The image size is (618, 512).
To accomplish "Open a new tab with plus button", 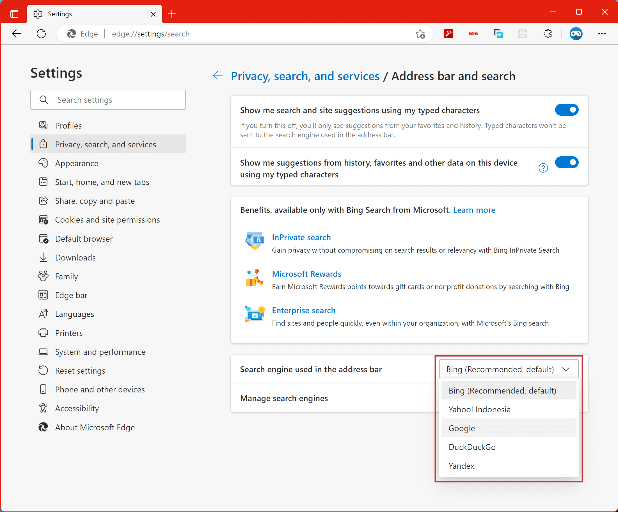I will pyautogui.click(x=171, y=14).
